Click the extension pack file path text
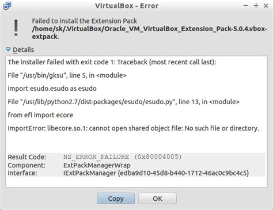Image resolution: width=273 pixels, height=210 pixels. pyautogui.click(x=150, y=33)
